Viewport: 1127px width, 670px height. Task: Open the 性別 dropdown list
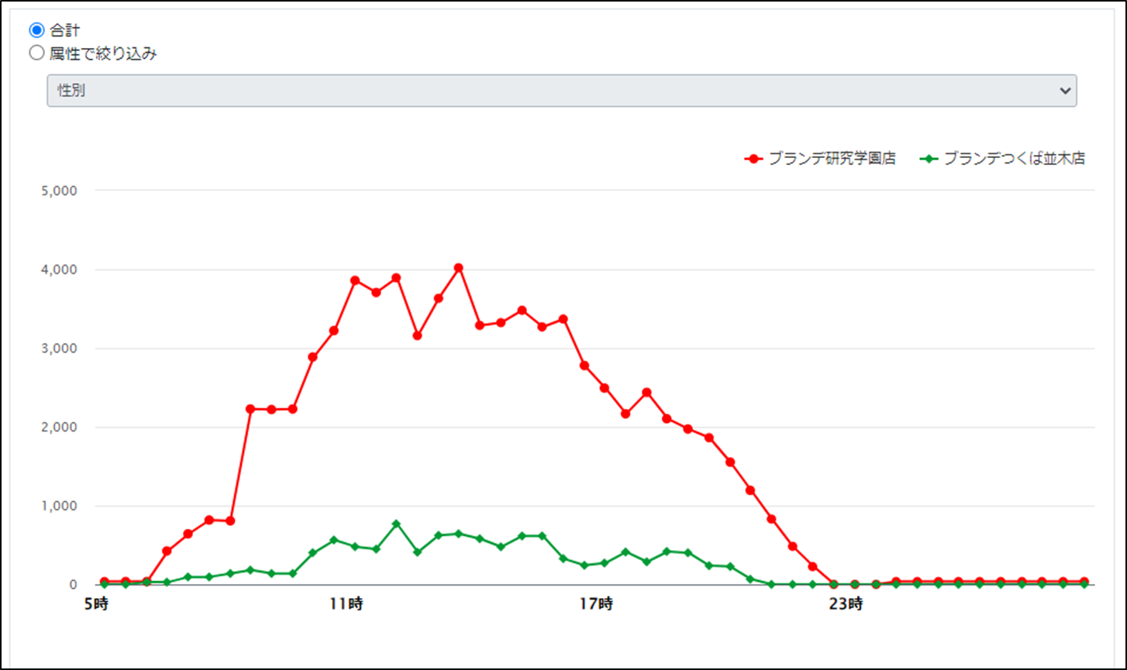[561, 91]
